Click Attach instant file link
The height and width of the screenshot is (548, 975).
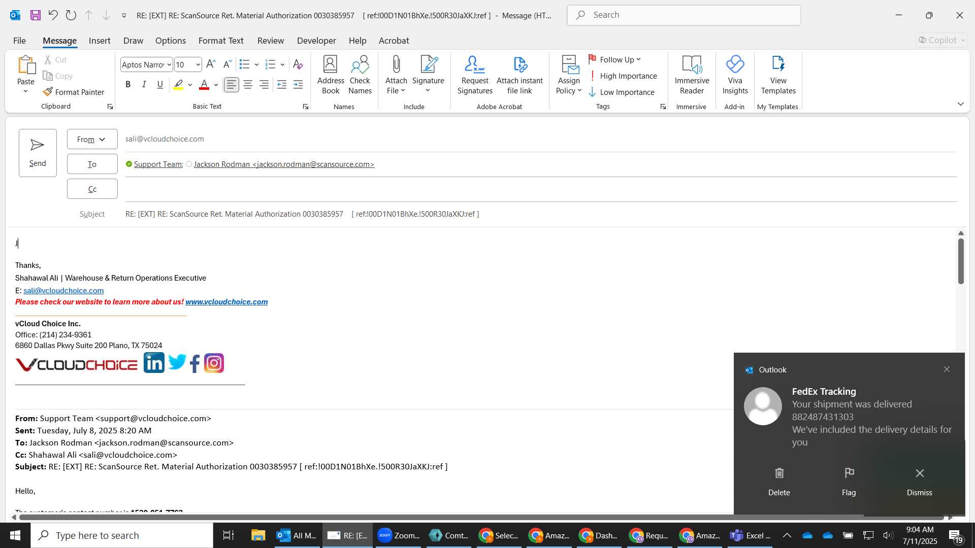[x=519, y=75]
